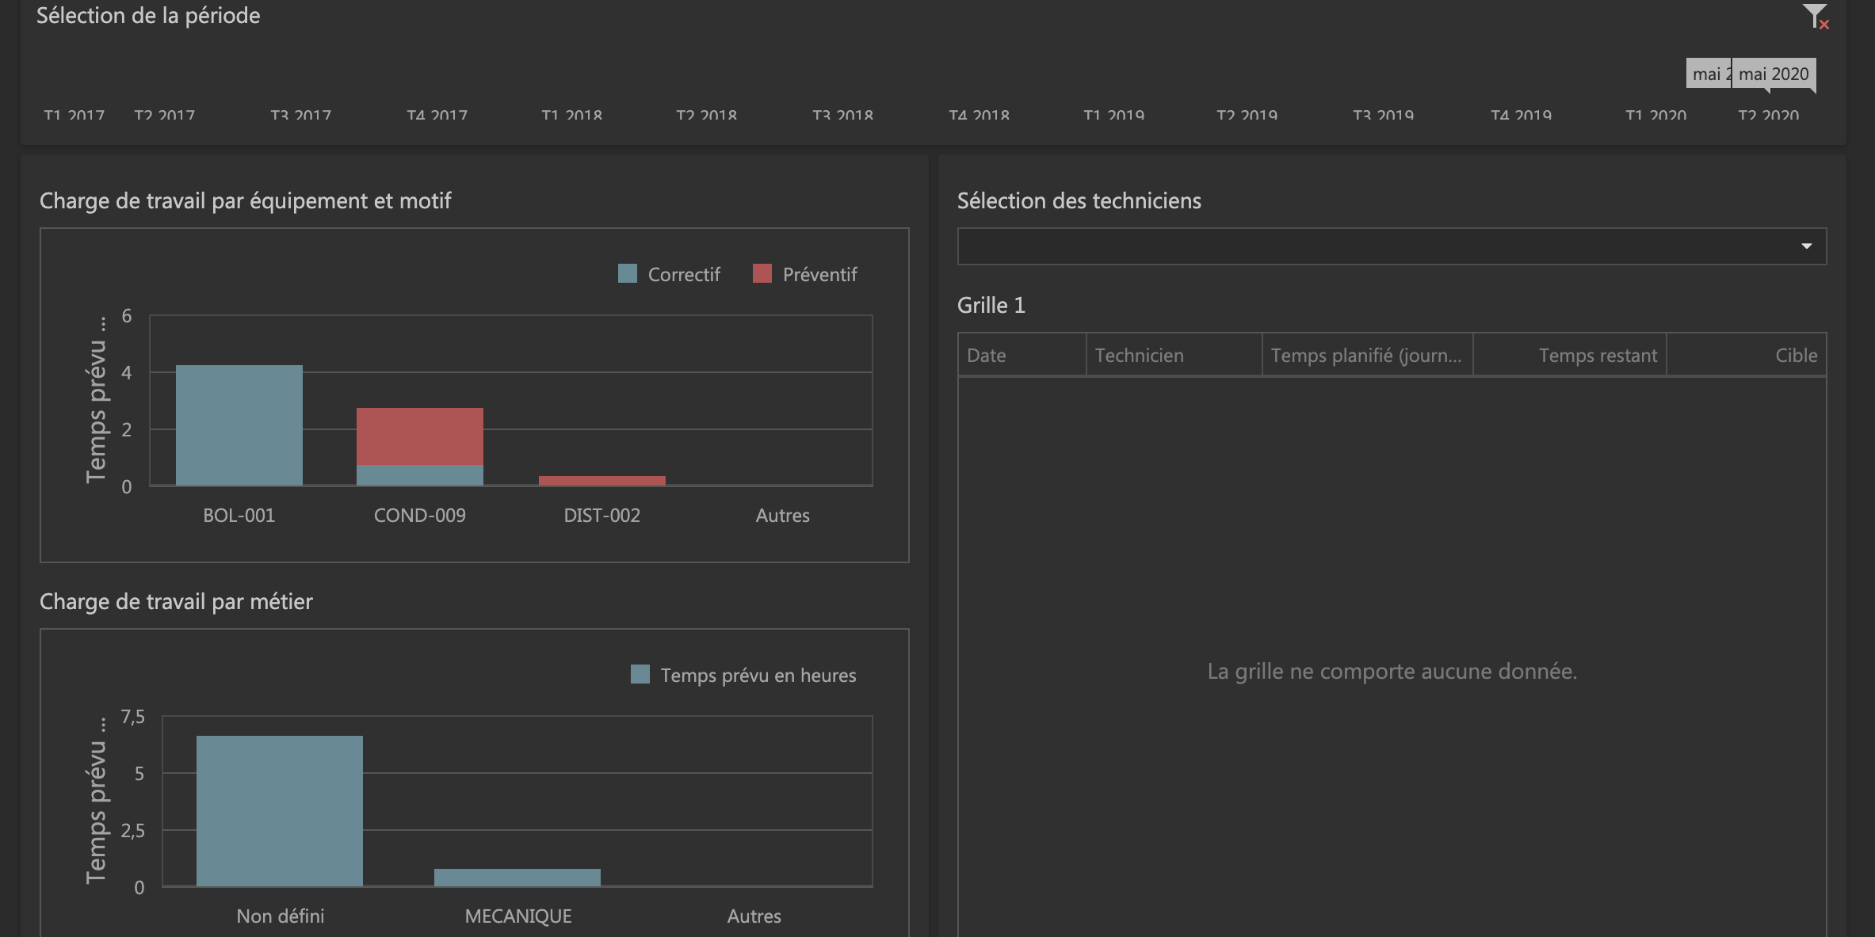Click 'Sélection de la période' title

coord(148,16)
